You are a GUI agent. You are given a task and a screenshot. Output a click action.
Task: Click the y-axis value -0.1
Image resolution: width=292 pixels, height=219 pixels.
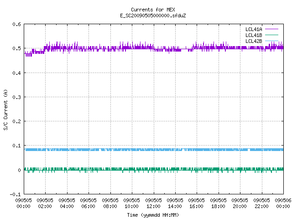pos(16,194)
